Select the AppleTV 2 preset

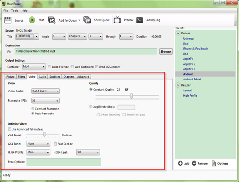(x=189, y=64)
